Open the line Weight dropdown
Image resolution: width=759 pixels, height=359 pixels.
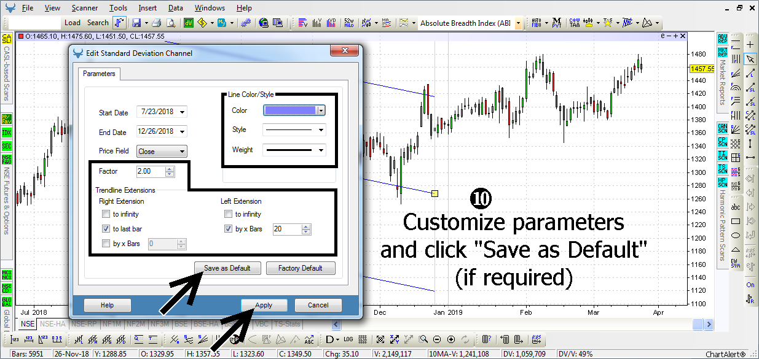point(321,150)
